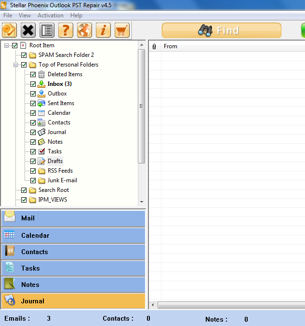The image size is (305, 326).
Task: Open the log report toolbar icon
Action: [47, 30]
